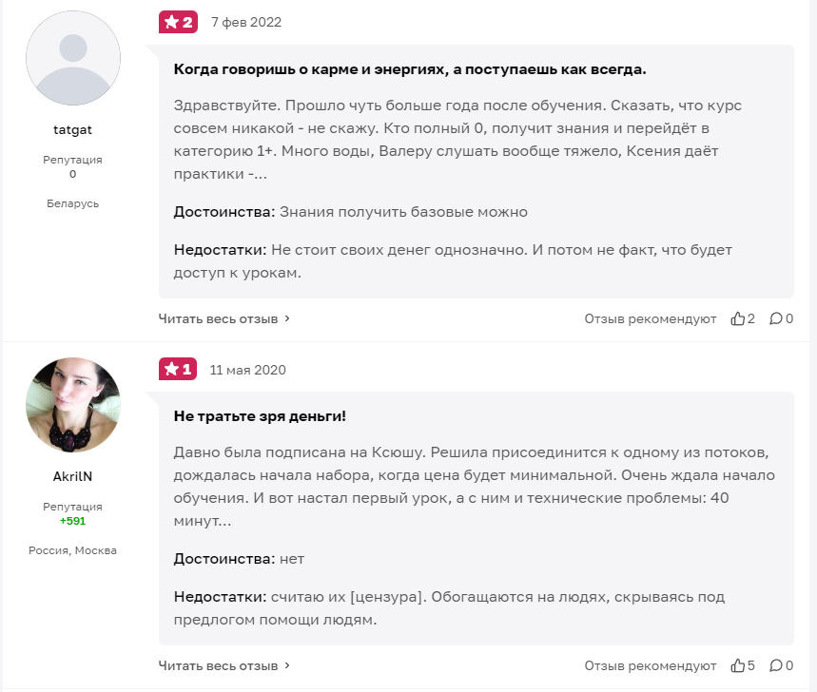Click thumbs-up icon on tatgat's review
The height and width of the screenshot is (692, 817).
click(737, 318)
